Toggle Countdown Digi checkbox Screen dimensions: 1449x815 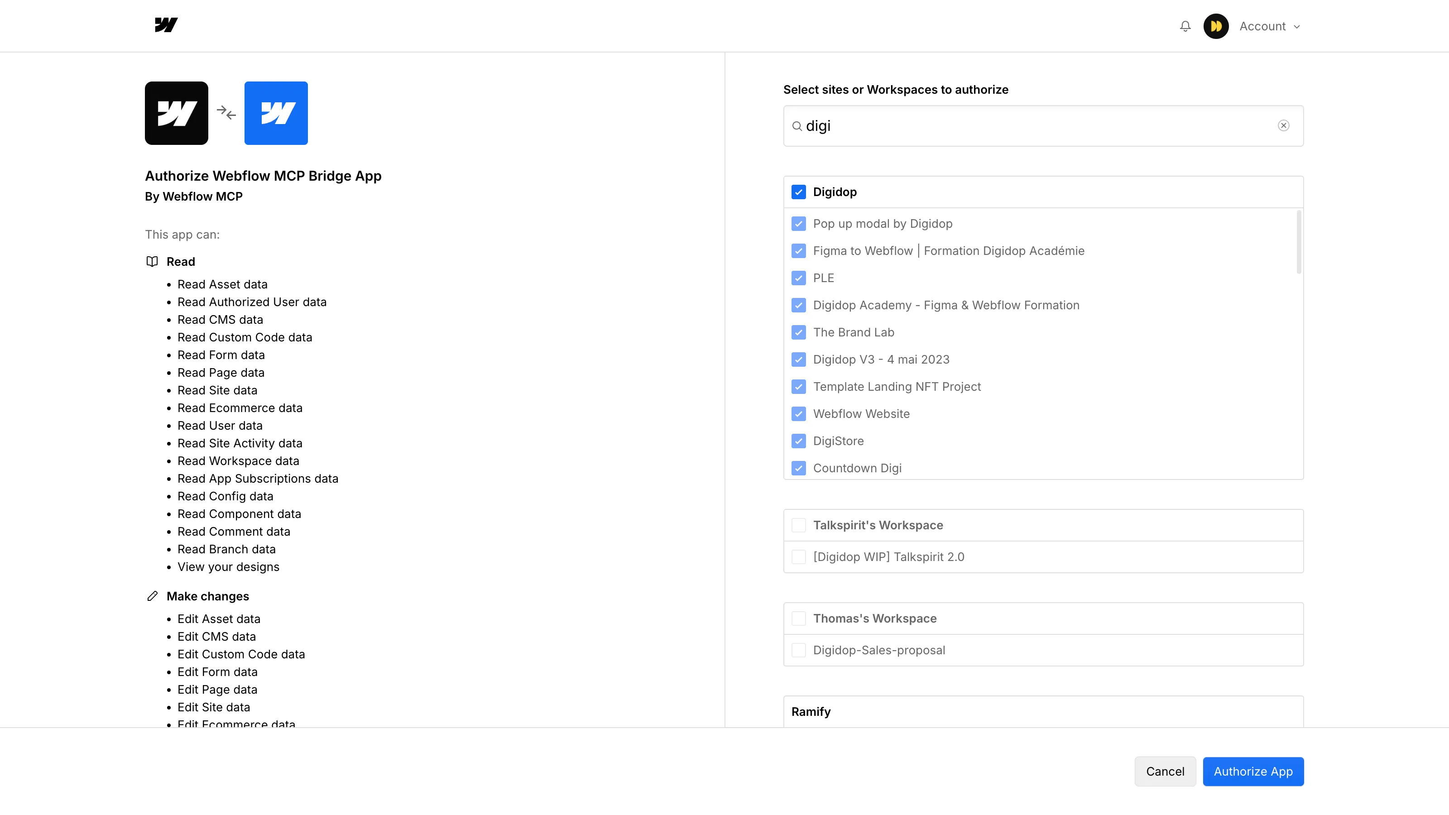click(799, 468)
